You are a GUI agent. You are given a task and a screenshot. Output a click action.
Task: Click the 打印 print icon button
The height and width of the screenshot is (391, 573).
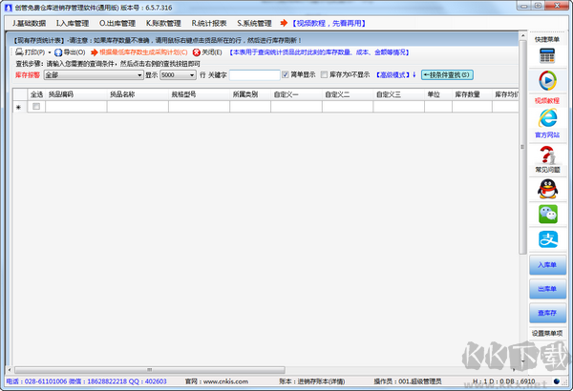click(x=31, y=52)
